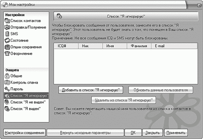Click the Список контактов icon in sidebar

pos(7,21)
